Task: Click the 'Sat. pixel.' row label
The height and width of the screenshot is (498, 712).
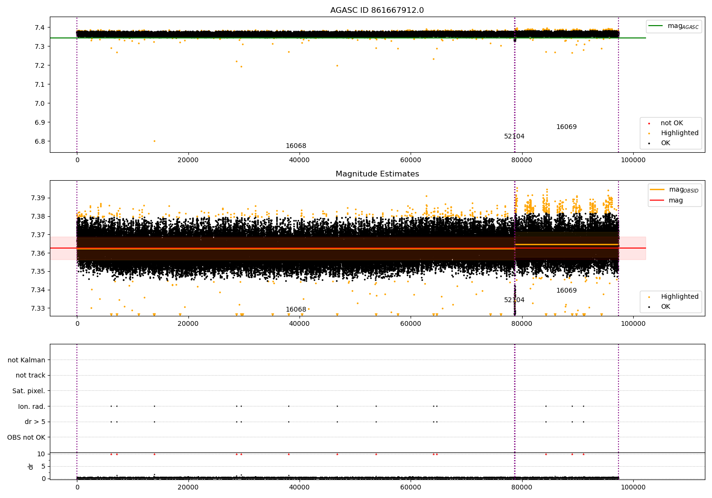Action: (x=29, y=391)
